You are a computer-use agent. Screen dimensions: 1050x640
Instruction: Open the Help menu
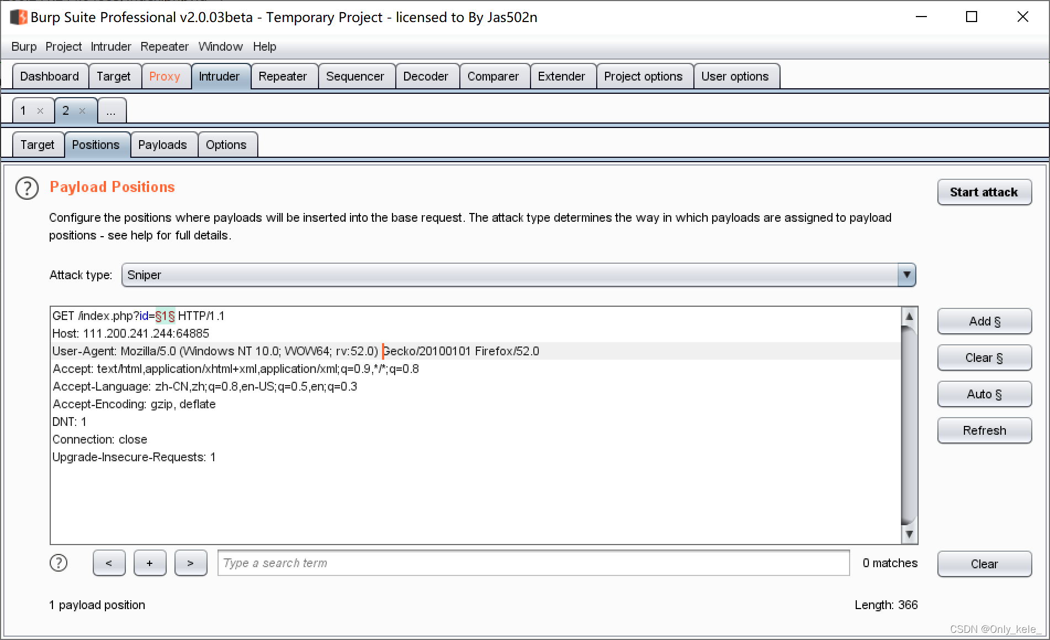pos(264,47)
